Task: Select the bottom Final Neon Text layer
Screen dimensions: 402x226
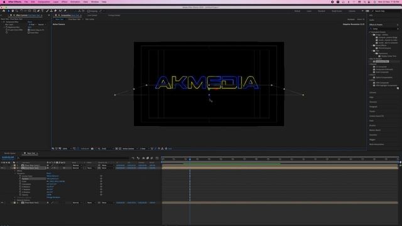Action: pos(31,203)
